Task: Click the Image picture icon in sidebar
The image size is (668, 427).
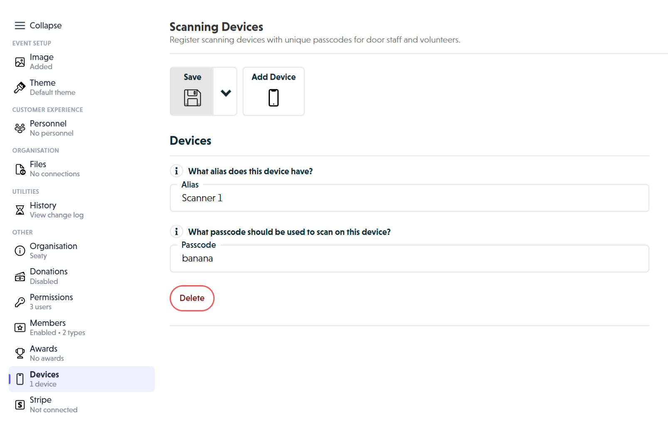Action: click(20, 62)
